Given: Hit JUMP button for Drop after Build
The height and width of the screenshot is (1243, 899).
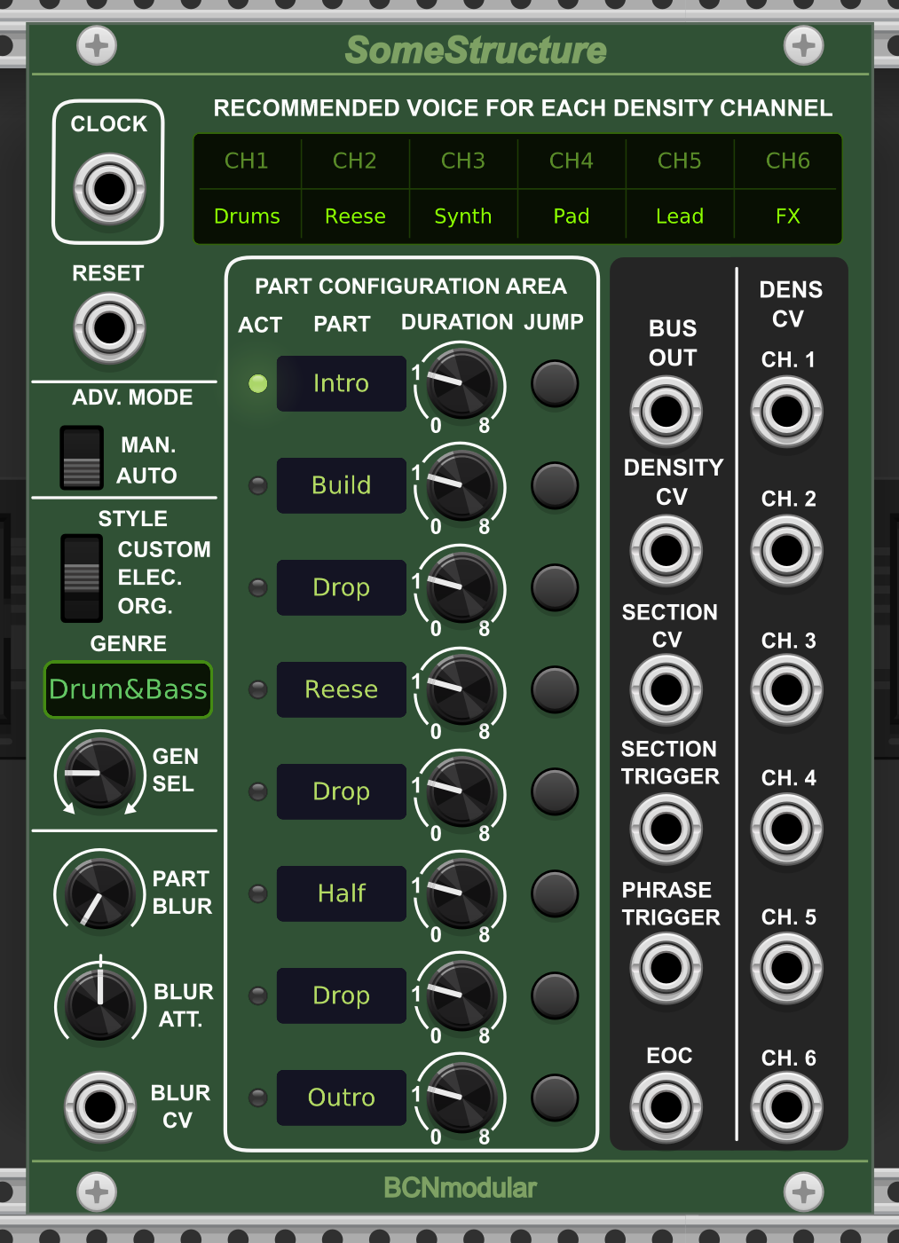Looking at the screenshot, I should 555,587.
